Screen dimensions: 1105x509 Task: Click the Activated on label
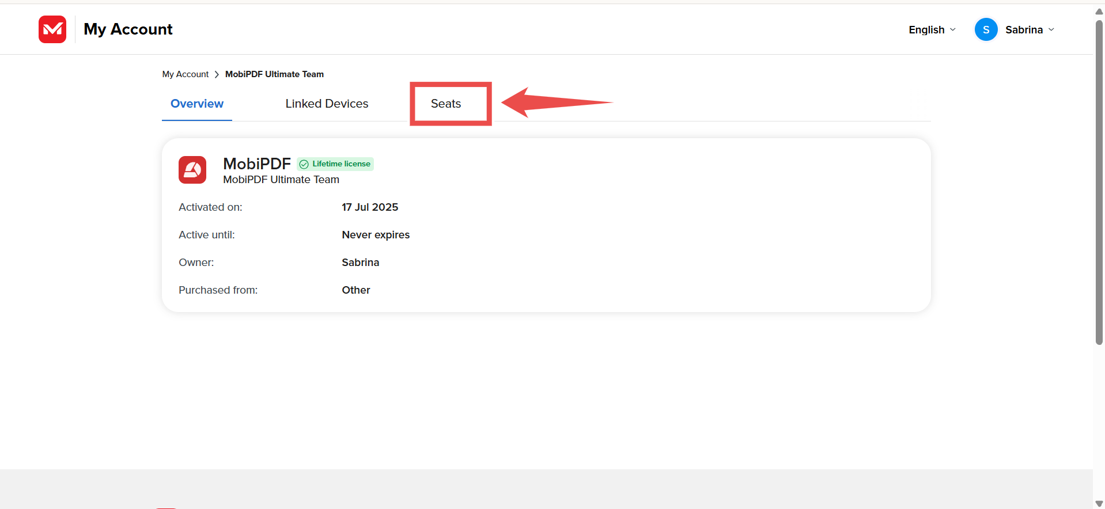[x=210, y=207]
